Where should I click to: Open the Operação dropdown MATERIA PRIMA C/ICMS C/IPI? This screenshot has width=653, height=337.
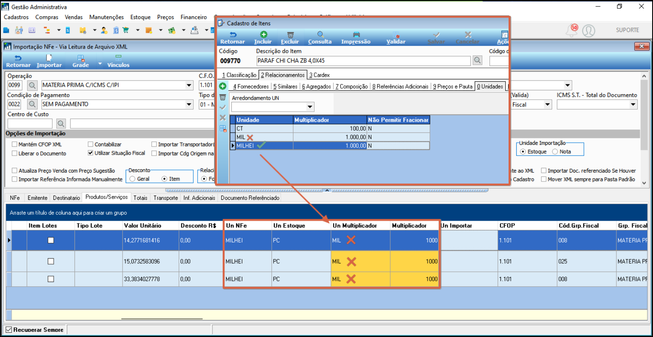[189, 85]
